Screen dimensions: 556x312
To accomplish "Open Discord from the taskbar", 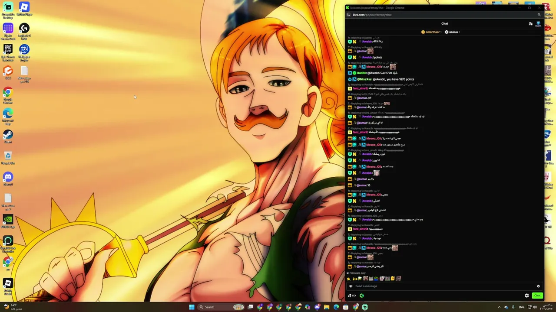I will tap(317, 307).
